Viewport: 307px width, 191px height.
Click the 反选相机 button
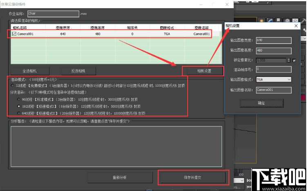pos(78,71)
